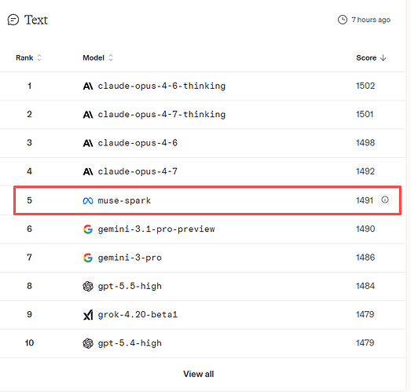Click OpenAI logo beside gpt-5.5-high
The image size is (411, 392).
(x=88, y=286)
